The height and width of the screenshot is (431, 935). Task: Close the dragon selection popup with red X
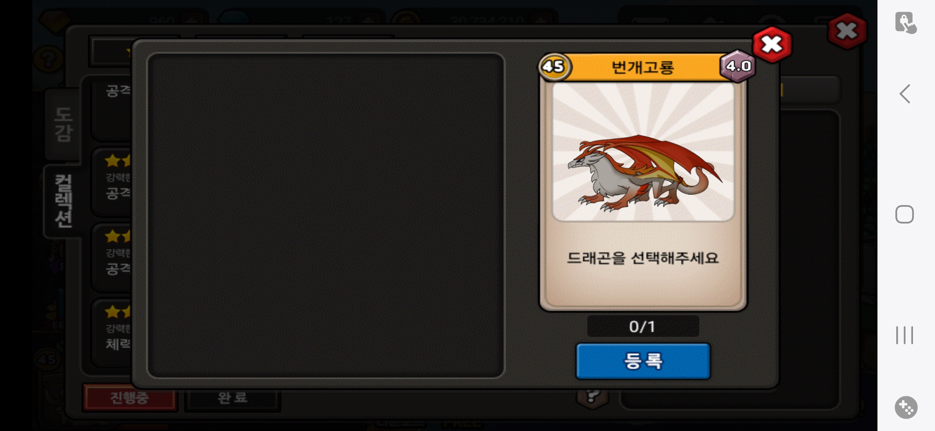coord(772,44)
